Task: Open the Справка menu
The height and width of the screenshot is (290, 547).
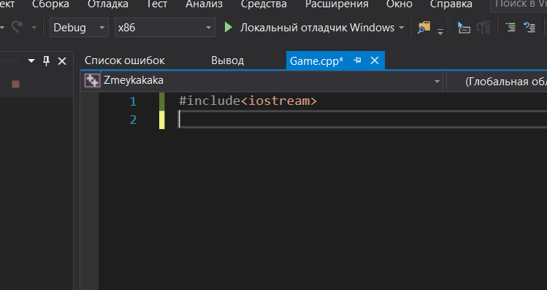Action: (451, 4)
